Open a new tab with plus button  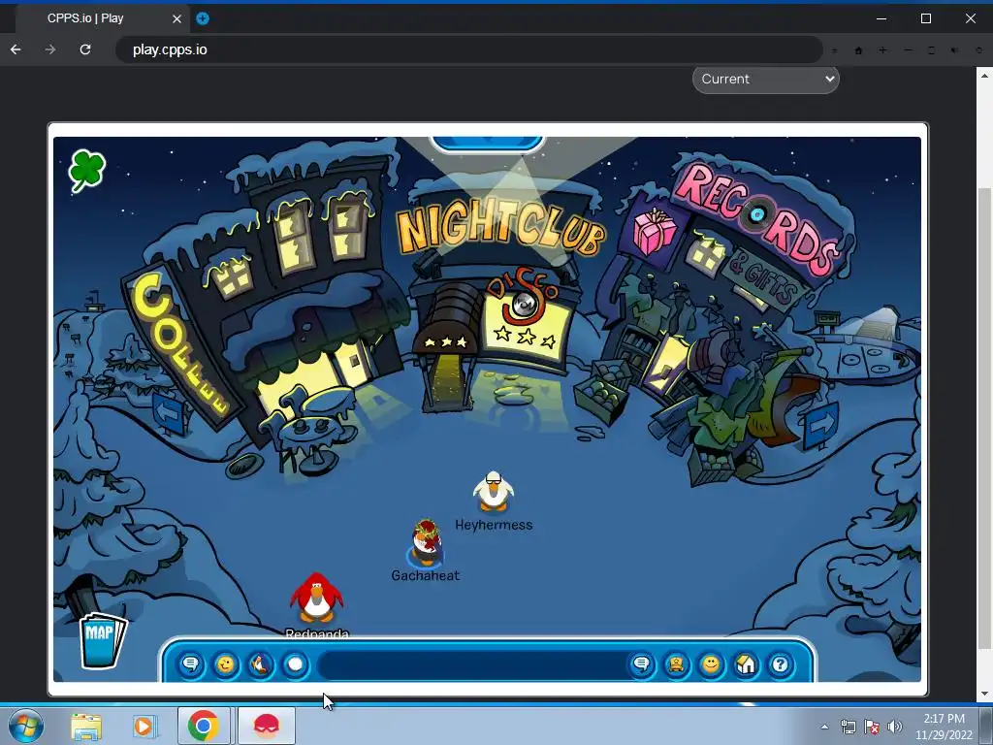(202, 18)
